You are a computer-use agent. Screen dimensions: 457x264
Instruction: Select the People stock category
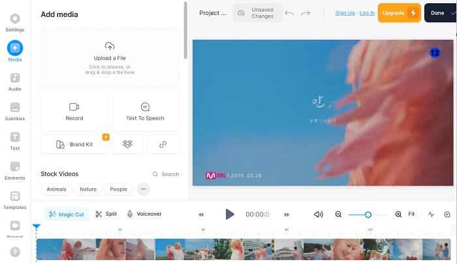click(118, 189)
